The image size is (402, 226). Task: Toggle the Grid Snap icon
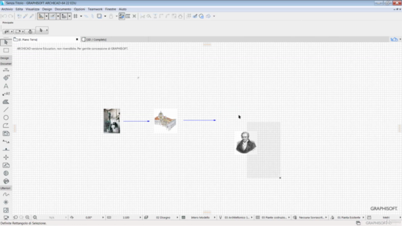[x=75, y=16]
